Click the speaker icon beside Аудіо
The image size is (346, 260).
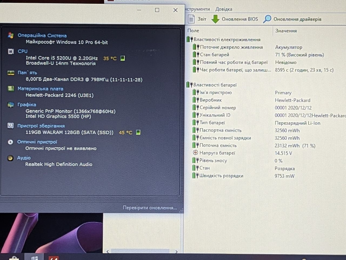pos(10,158)
